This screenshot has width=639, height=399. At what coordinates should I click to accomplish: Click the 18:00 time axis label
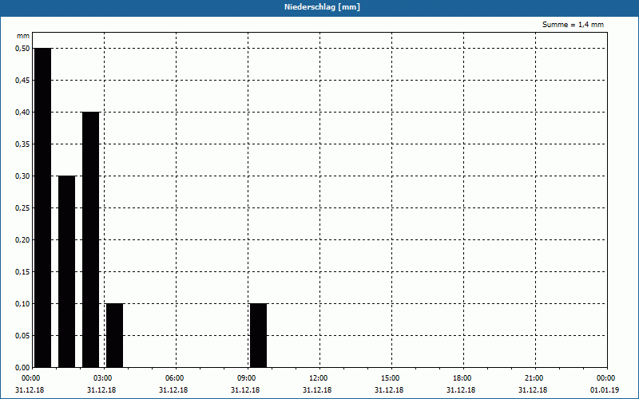coord(461,378)
